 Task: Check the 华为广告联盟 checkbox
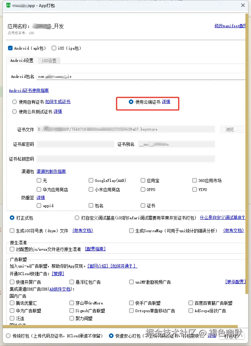point(12,311)
